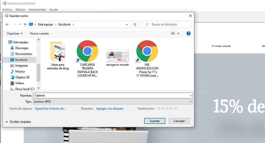
Task: Rate with the first Clasificación star
Action: [159, 108]
